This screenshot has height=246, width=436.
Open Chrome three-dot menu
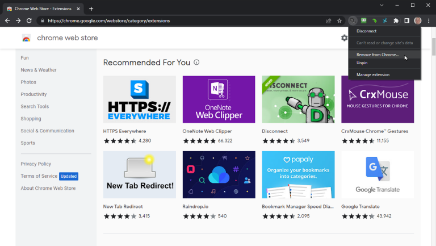click(429, 20)
